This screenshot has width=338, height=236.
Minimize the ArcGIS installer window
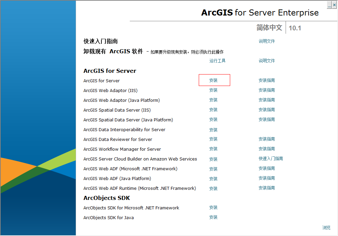329,5
